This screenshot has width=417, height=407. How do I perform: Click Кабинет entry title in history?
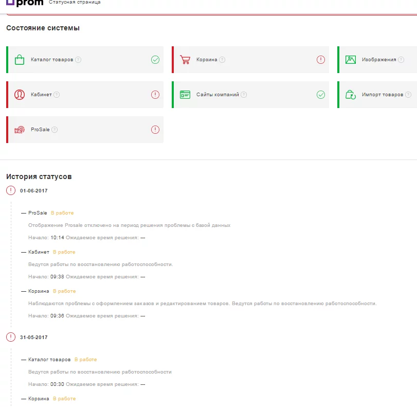(39, 252)
